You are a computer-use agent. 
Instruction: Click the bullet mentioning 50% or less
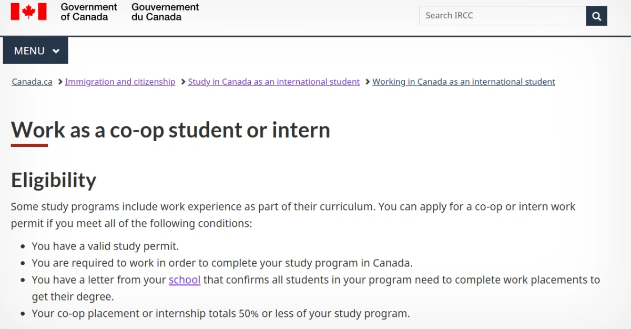click(x=221, y=313)
